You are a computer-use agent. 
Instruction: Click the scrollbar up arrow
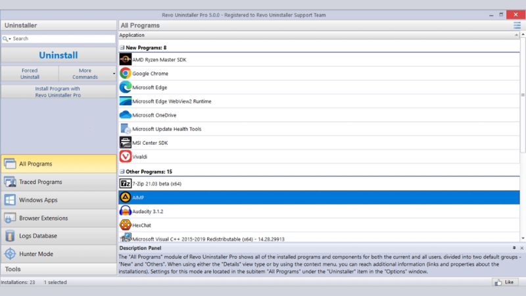(x=523, y=35)
